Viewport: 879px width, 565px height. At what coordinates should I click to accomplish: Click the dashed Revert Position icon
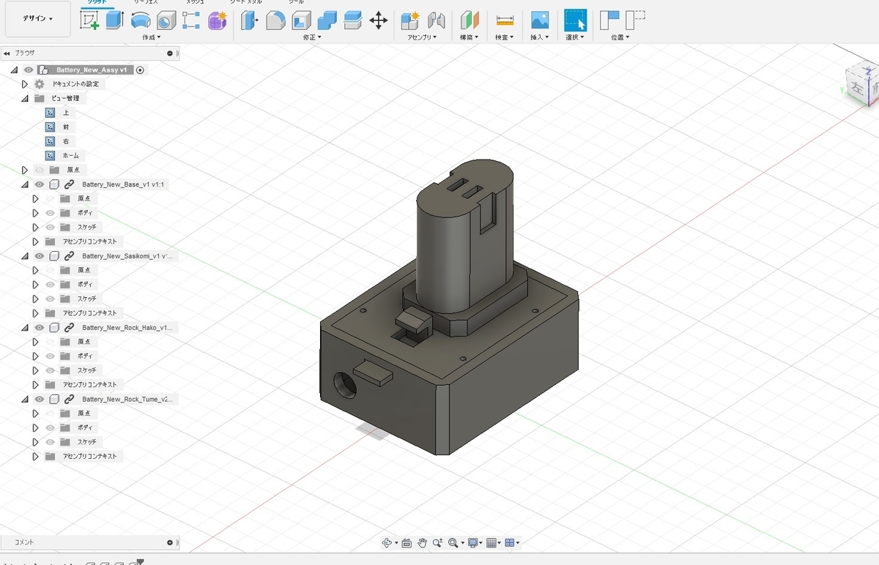click(635, 20)
